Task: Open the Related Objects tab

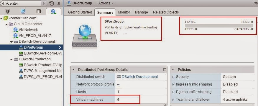Action: pyautogui.click(x=166, y=12)
